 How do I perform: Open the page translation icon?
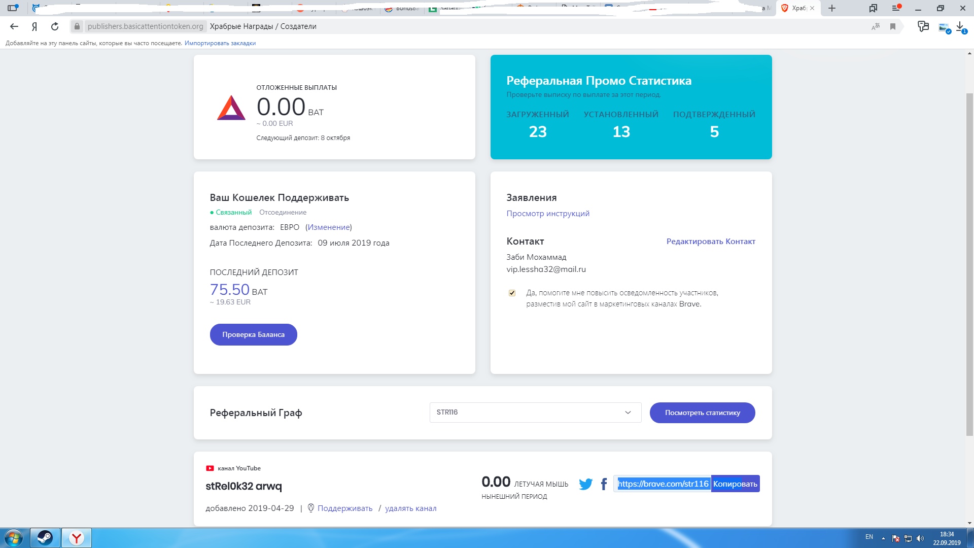[876, 26]
